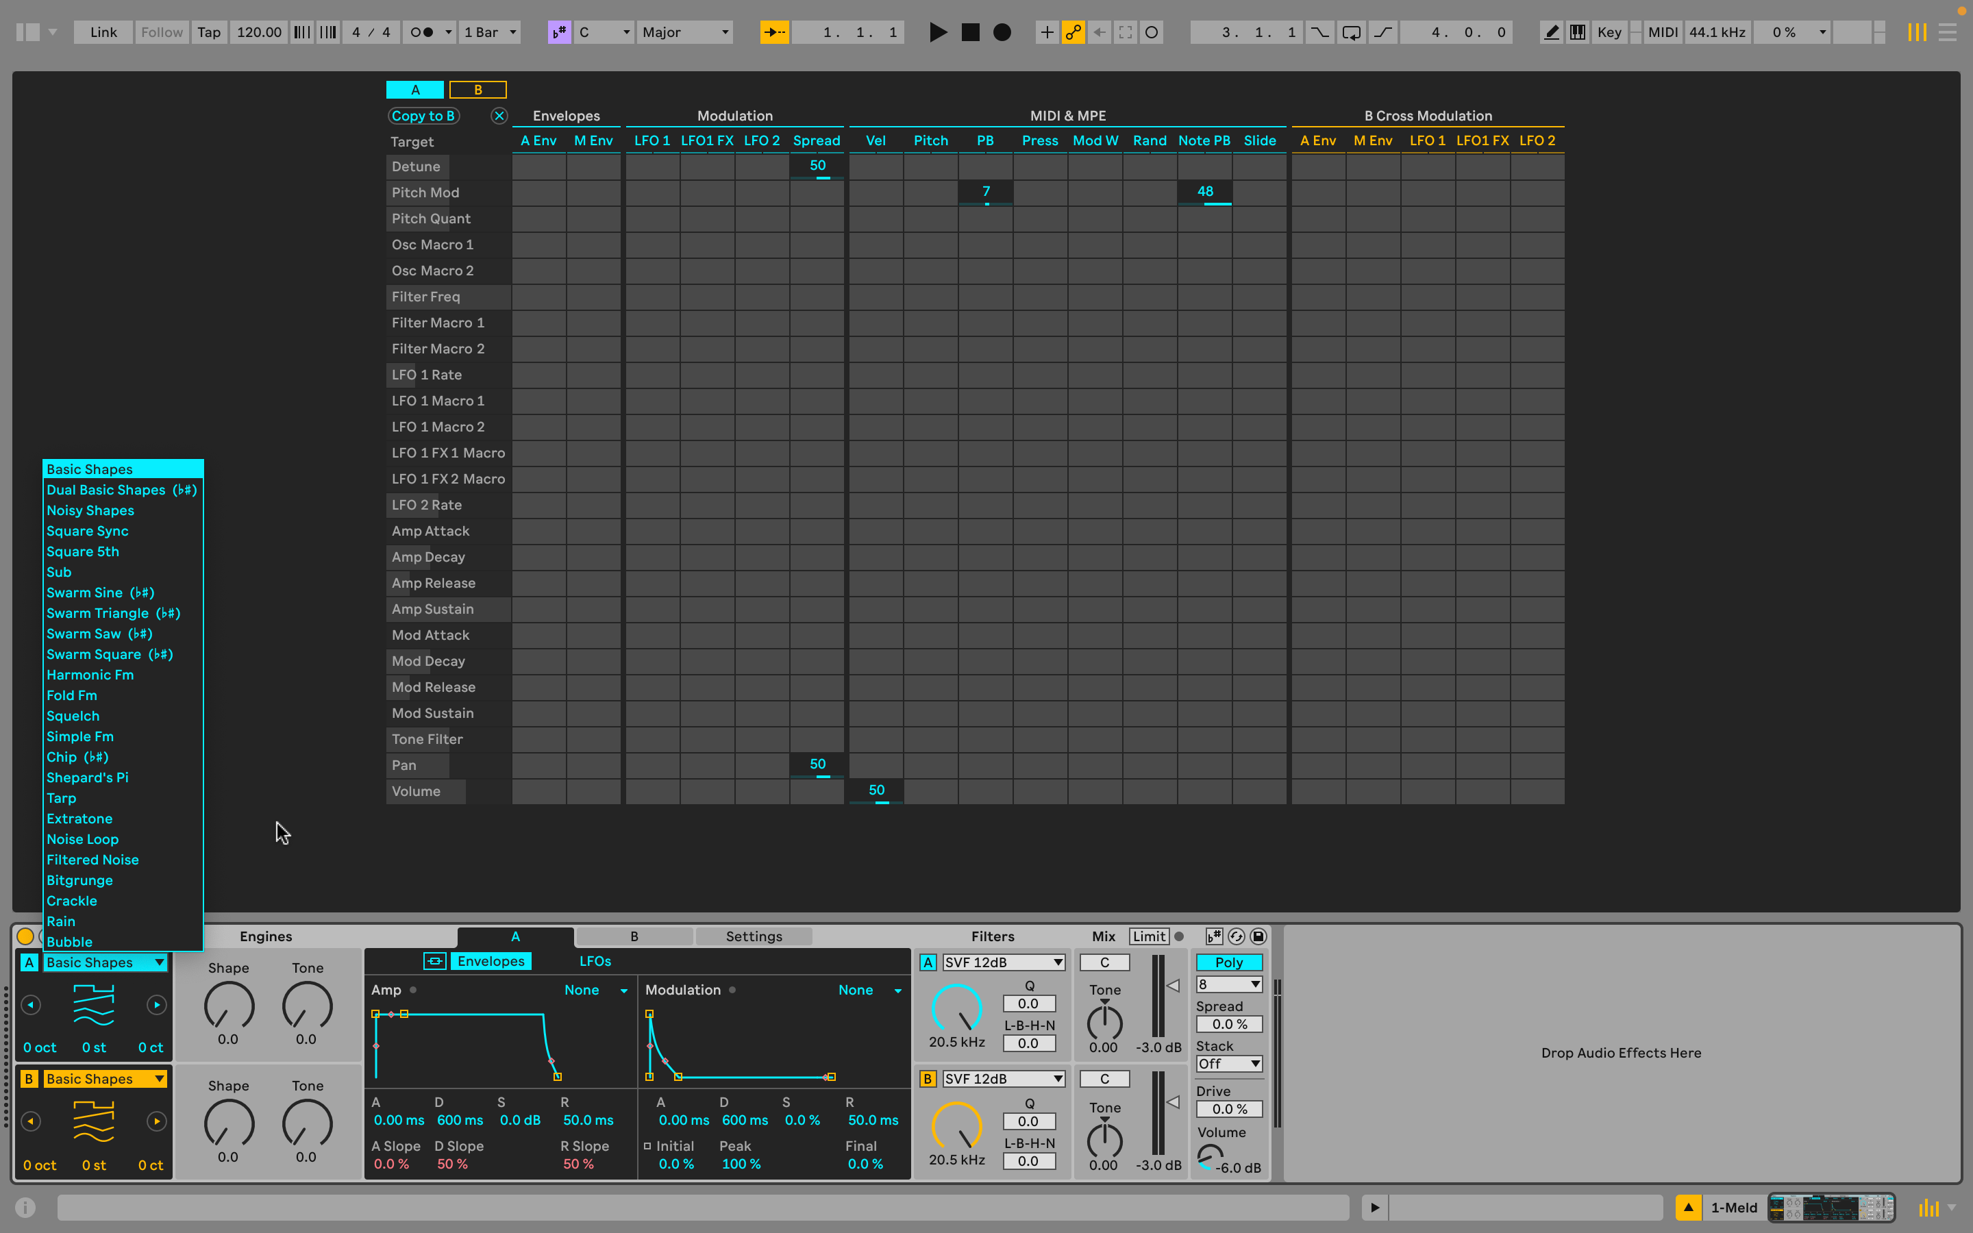Toggle the Draw Mode pencil icon
Viewport: 1973px width, 1233px height.
(x=1552, y=32)
